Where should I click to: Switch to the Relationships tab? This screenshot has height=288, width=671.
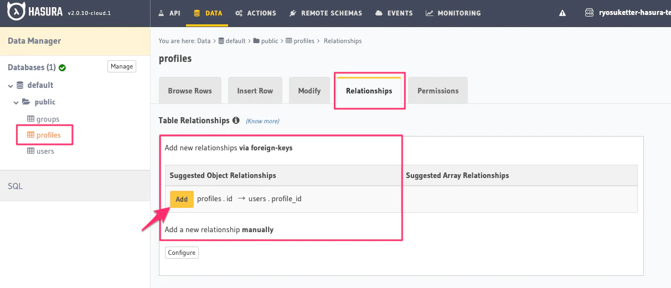point(369,90)
